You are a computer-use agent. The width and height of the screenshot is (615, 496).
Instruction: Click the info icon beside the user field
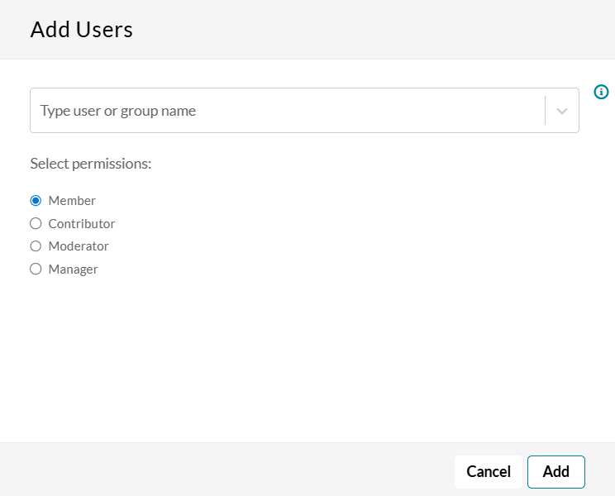601,92
